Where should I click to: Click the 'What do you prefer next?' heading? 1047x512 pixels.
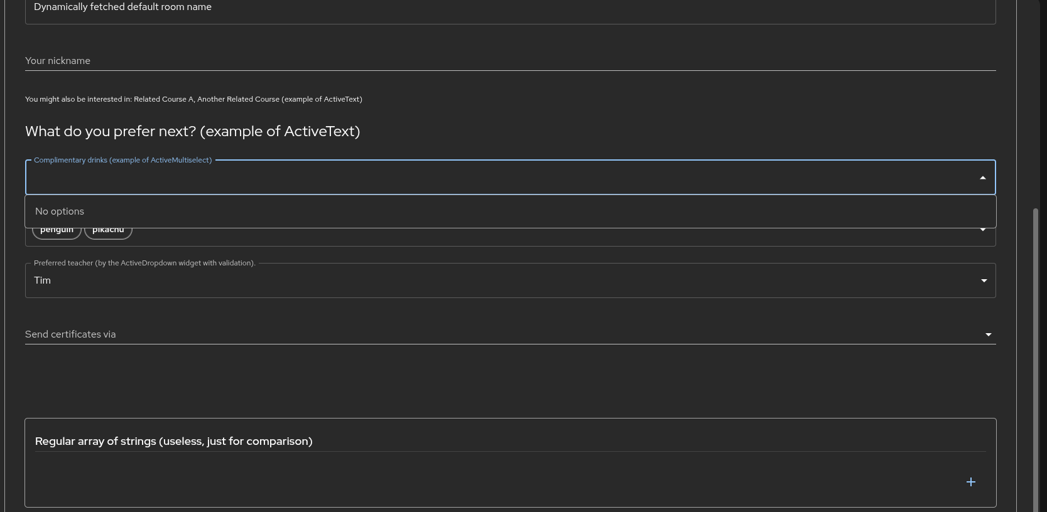click(192, 131)
